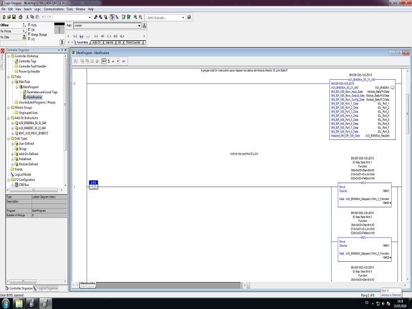Image resolution: width=412 pixels, height=309 pixels.
Task: Open Parameters and Local Tags item
Action: [42, 92]
